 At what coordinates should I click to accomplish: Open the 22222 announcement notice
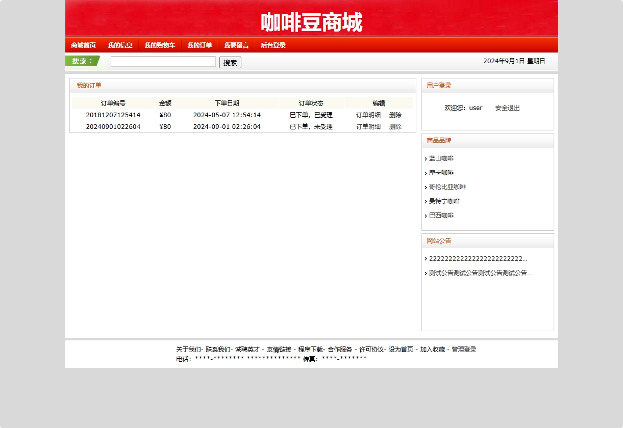click(x=477, y=258)
